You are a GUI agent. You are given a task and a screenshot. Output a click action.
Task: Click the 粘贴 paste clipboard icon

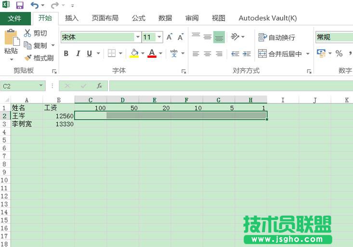click(x=11, y=37)
